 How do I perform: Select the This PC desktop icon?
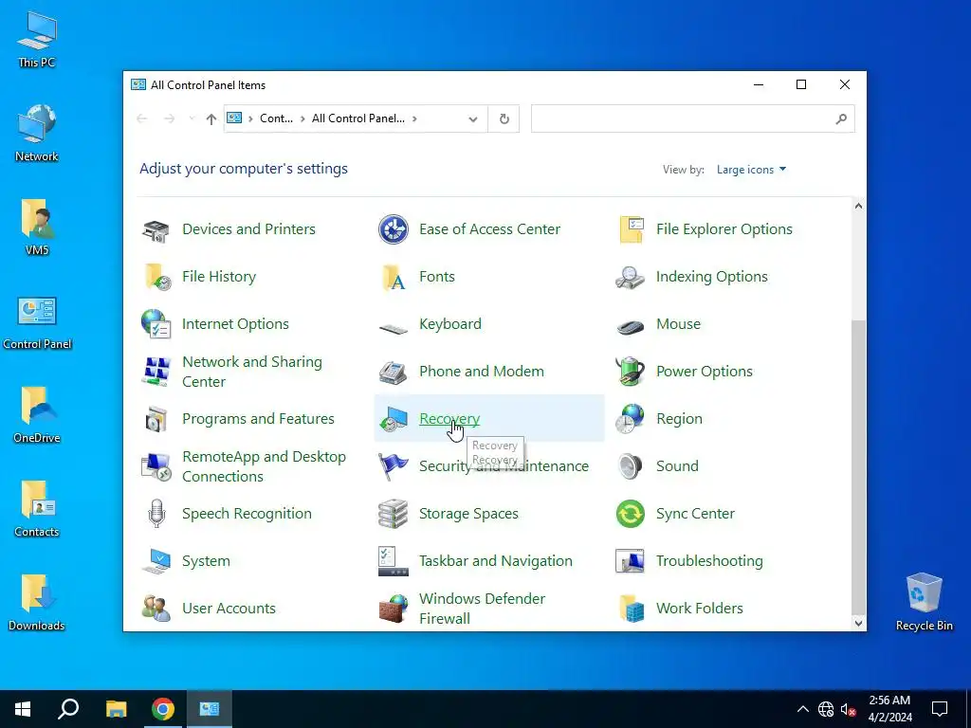point(37,39)
